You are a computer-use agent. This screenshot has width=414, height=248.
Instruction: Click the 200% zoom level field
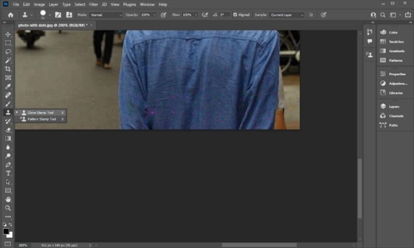pos(23,245)
